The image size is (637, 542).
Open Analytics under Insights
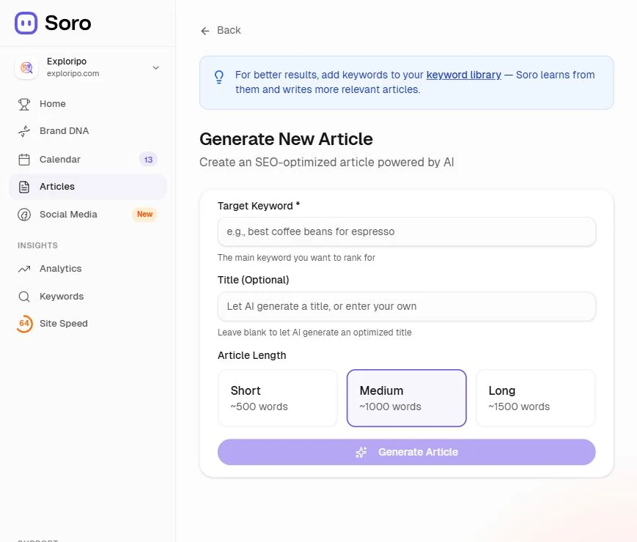point(88,269)
